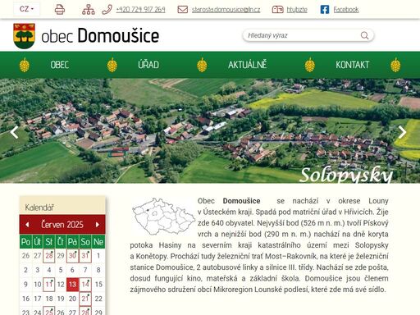
Task: Select day 30 of previous month
Action: (72, 256)
